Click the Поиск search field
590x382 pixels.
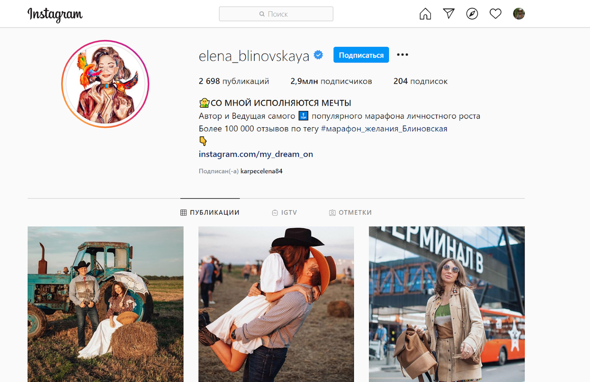(x=276, y=14)
